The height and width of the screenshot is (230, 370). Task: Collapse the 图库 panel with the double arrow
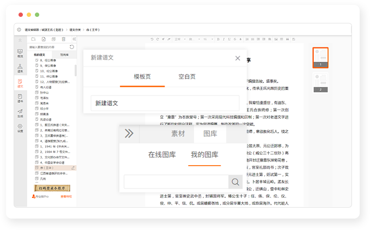pyautogui.click(x=129, y=134)
